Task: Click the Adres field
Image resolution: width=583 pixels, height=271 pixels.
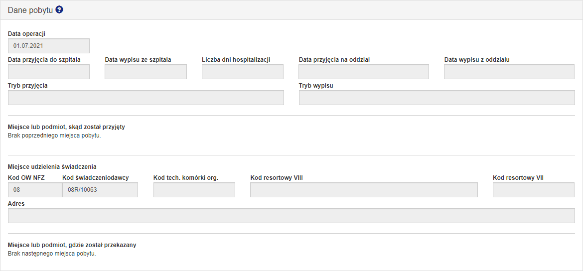Action: [x=291, y=216]
